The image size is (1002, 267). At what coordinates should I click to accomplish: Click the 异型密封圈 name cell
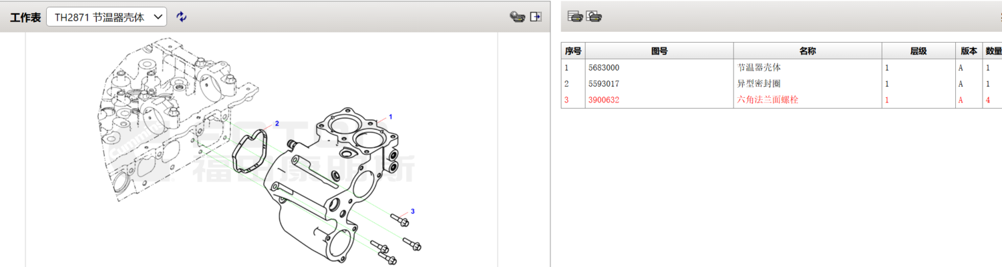(x=759, y=84)
